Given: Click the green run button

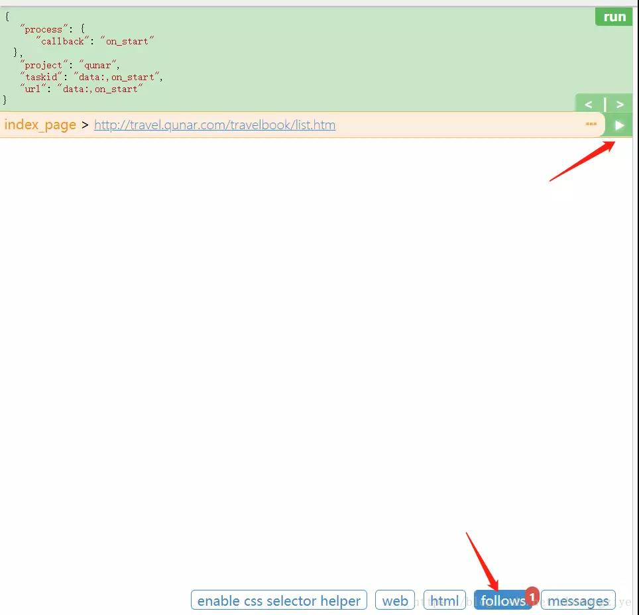Looking at the screenshot, I should 614,17.
